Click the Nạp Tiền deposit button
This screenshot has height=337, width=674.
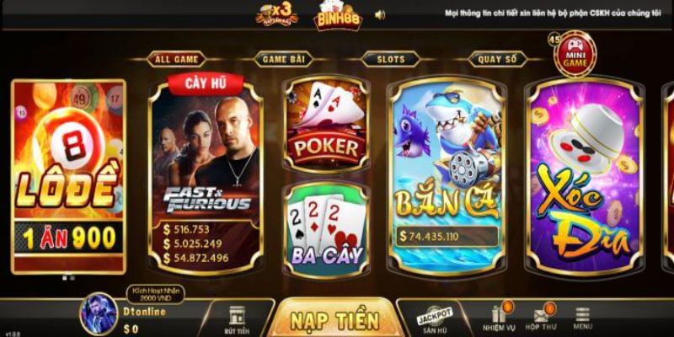point(334,319)
